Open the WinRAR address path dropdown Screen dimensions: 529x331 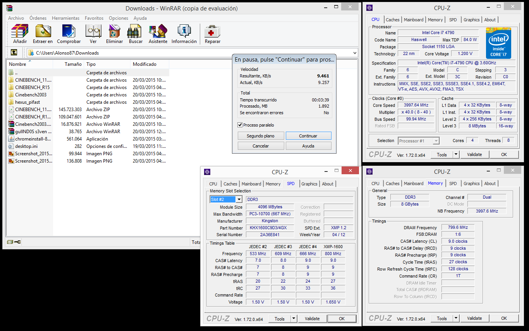355,53
